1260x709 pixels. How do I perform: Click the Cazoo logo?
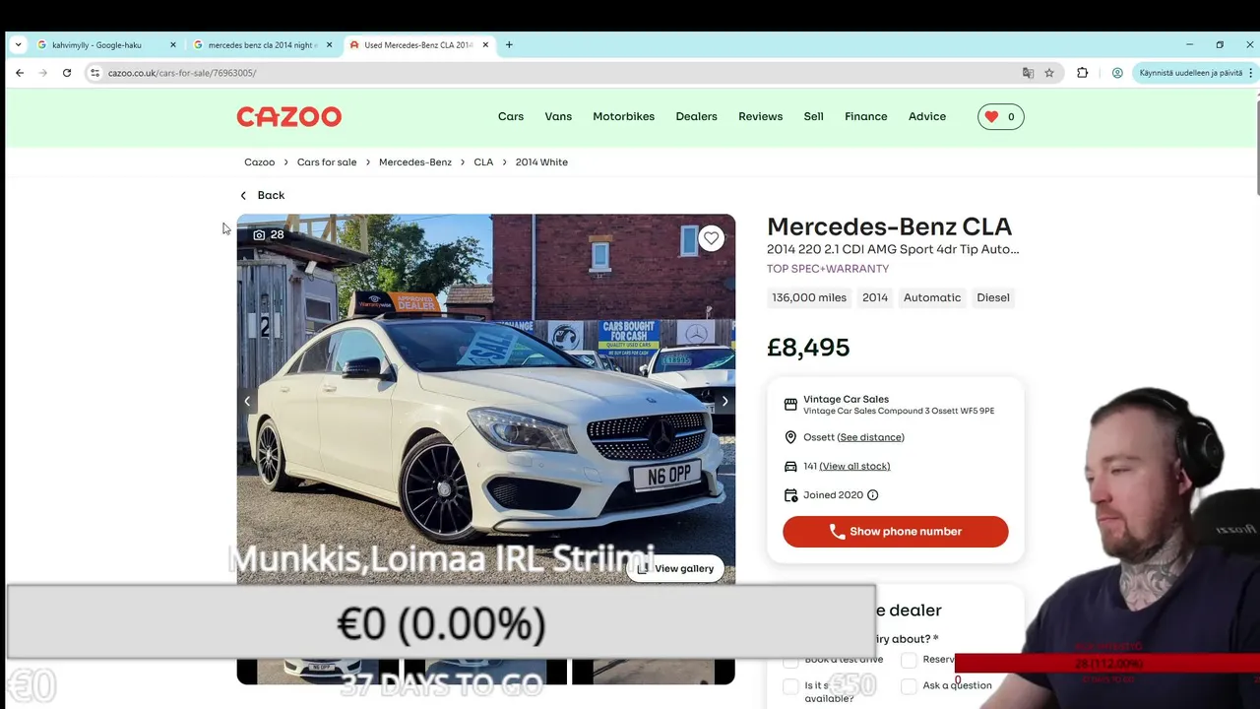tap(289, 116)
